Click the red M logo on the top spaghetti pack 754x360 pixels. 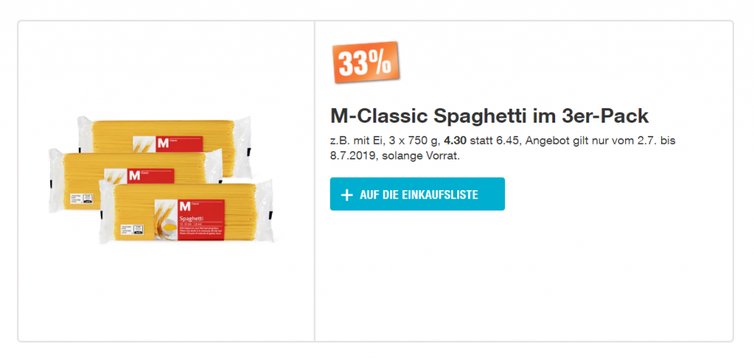[161, 141]
